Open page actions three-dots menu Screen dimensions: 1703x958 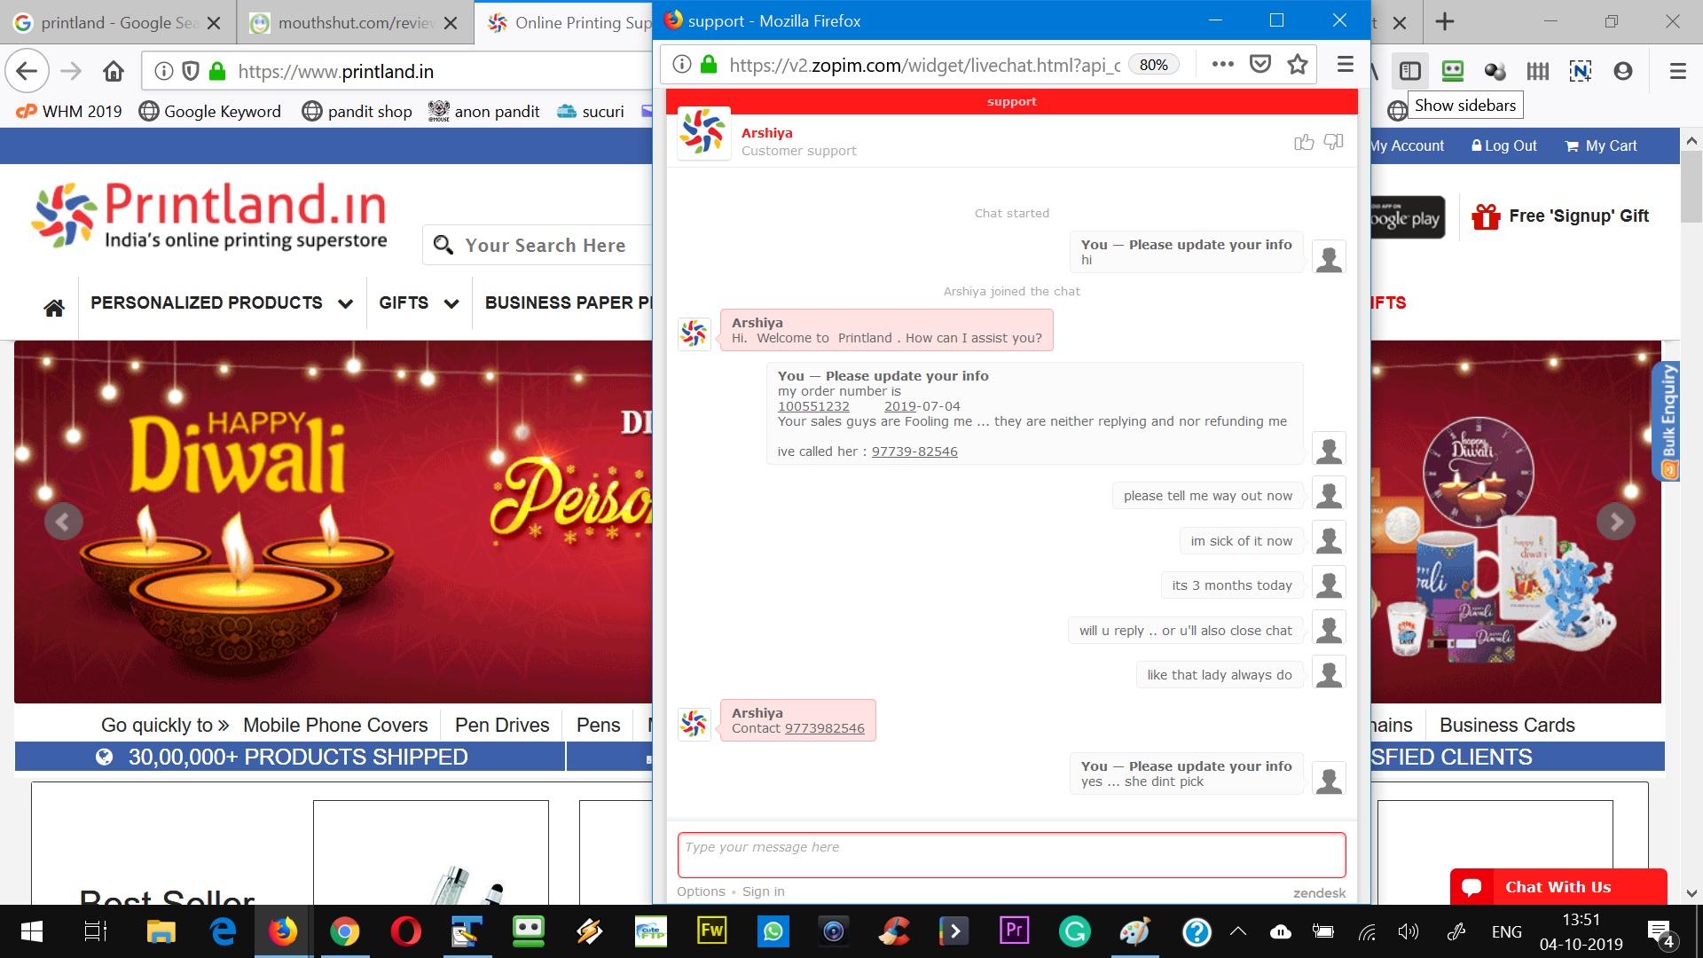tap(1223, 65)
